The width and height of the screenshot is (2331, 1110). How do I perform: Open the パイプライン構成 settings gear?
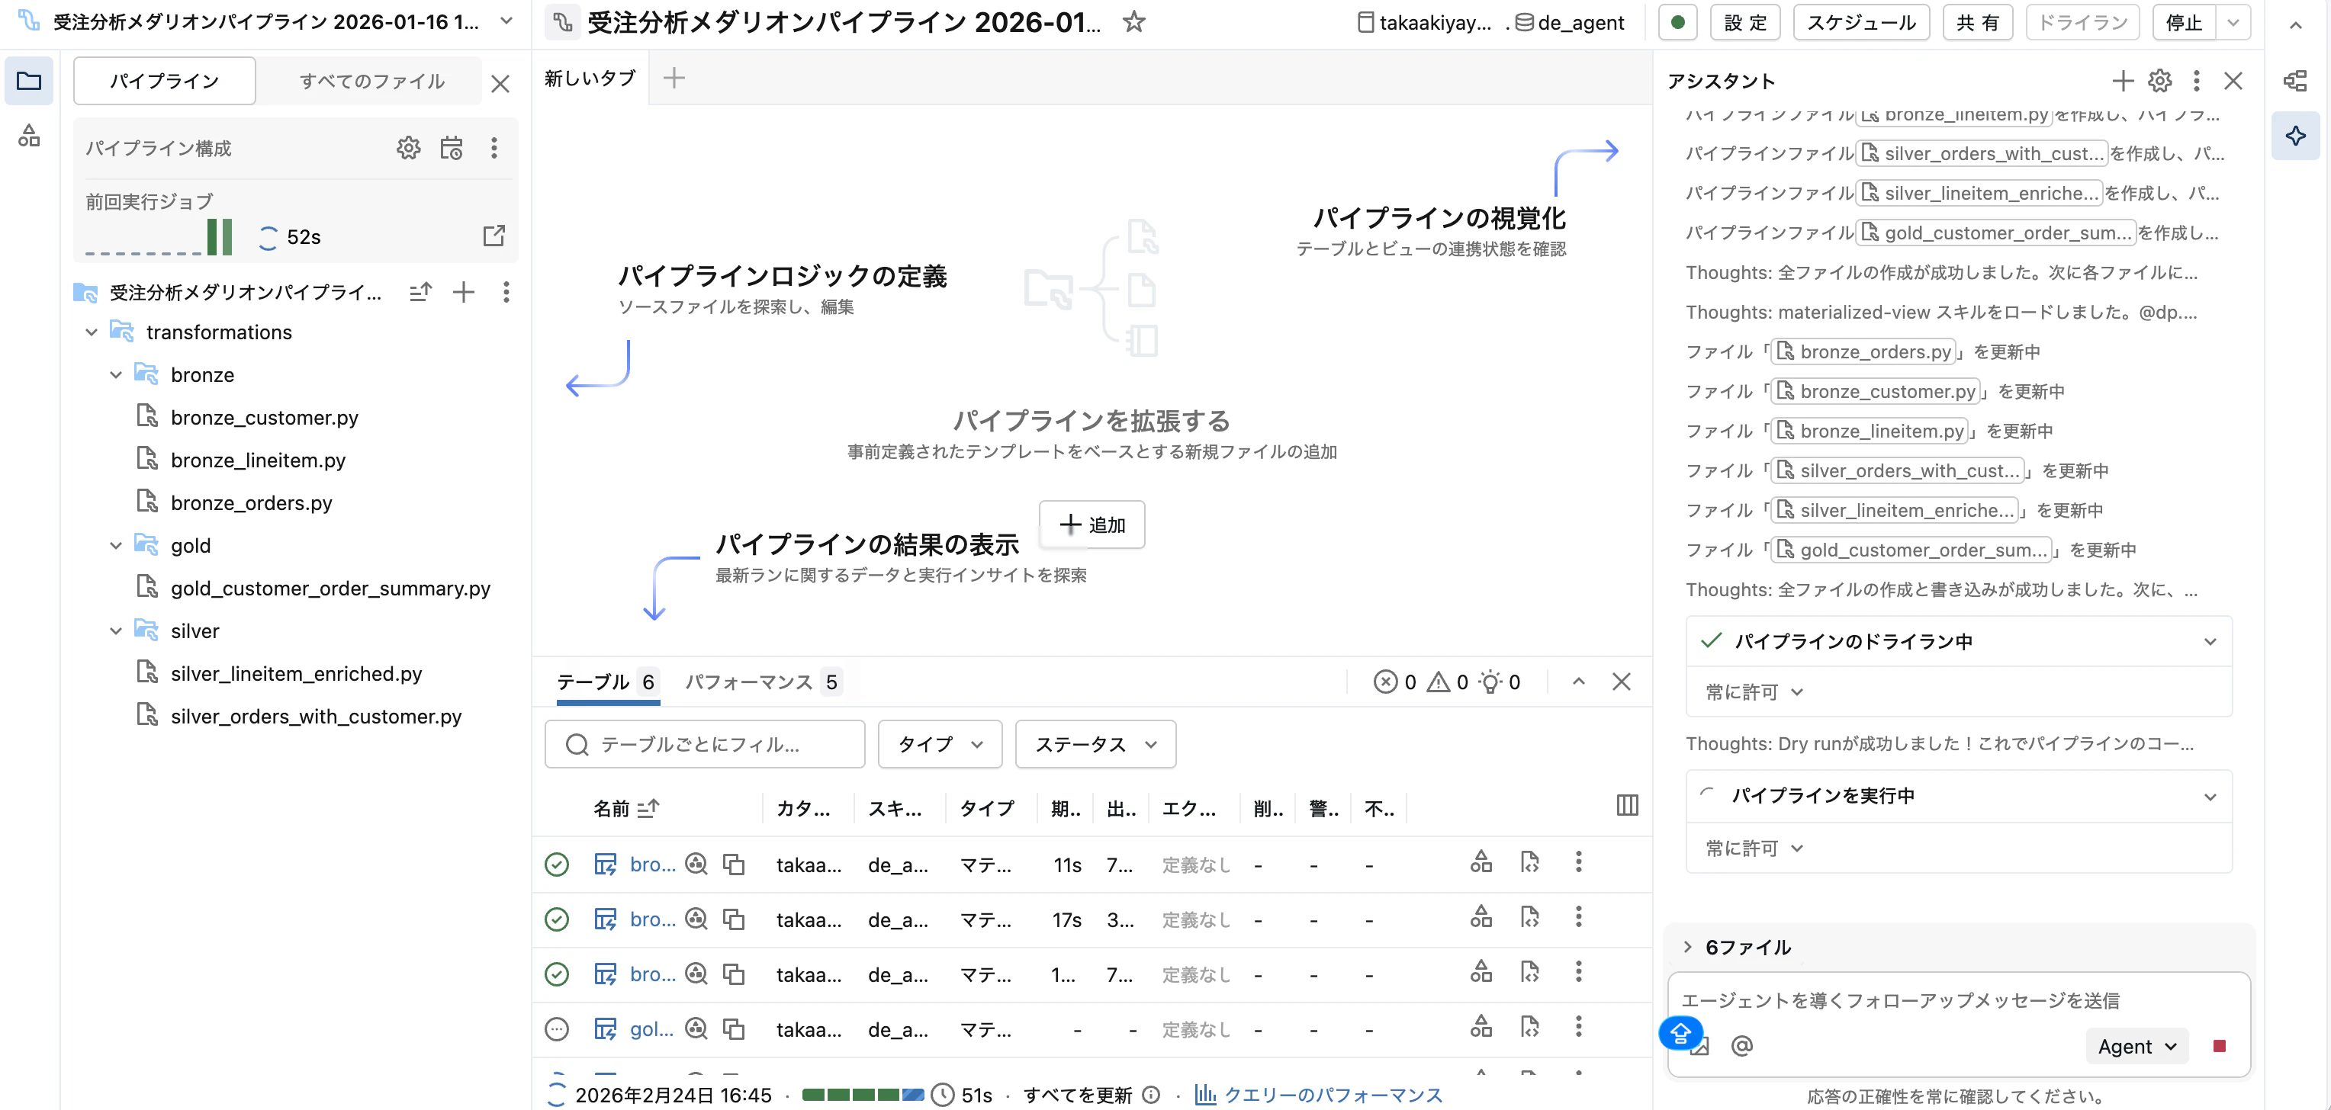point(409,147)
